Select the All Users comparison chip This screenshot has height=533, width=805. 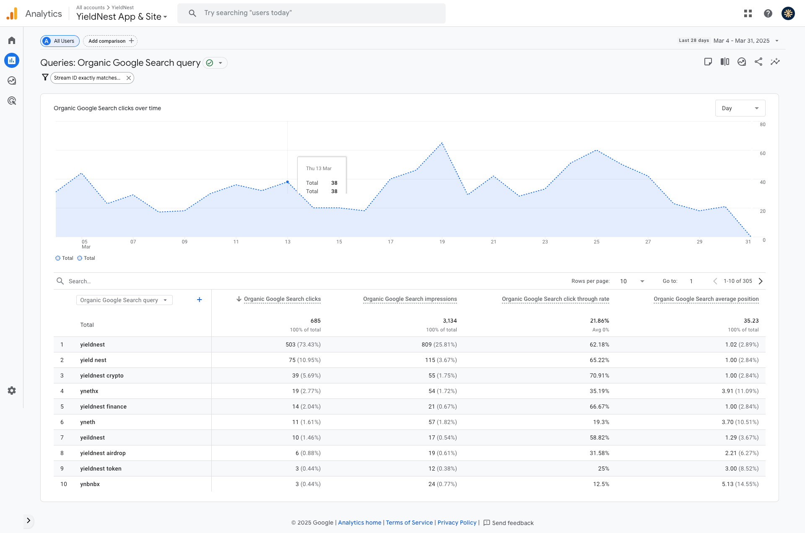pos(60,41)
